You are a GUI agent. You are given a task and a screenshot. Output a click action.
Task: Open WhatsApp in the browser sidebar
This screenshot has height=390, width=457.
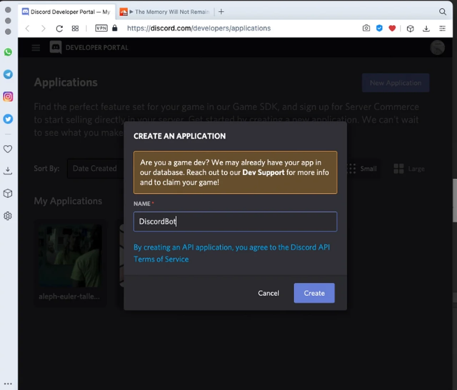click(8, 52)
